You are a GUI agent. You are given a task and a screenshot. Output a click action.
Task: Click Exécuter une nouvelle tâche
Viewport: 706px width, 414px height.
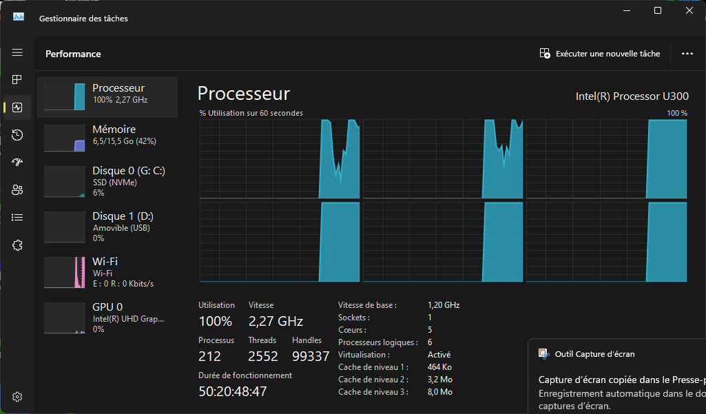[x=600, y=54]
